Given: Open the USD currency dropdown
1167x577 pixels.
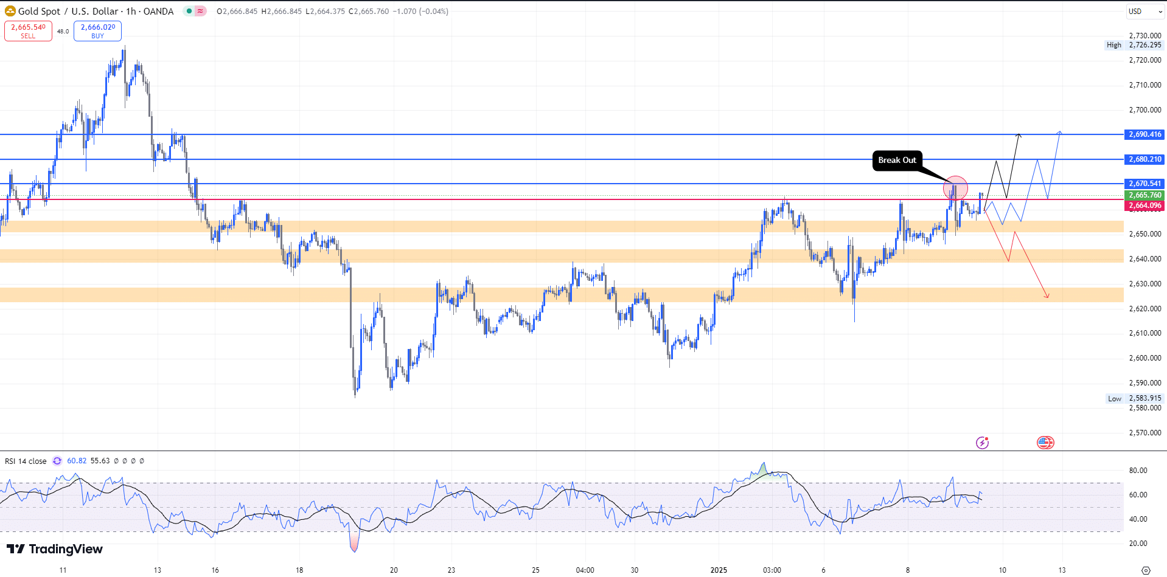Looking at the screenshot, I should (x=1144, y=11).
